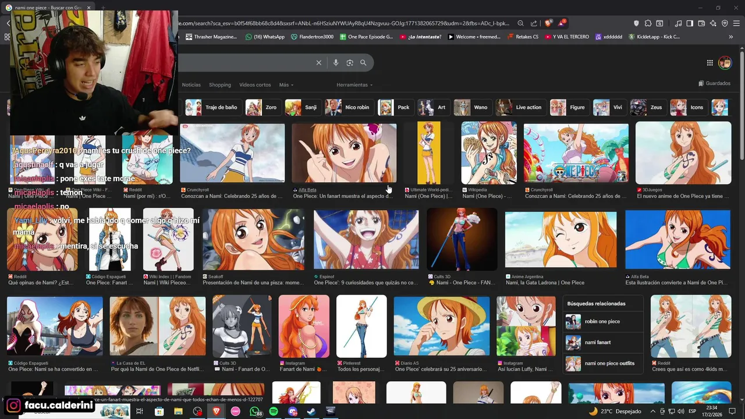Screen dimensions: 745x419
Task: Clear the search box with the X icon
Action: 318,63
